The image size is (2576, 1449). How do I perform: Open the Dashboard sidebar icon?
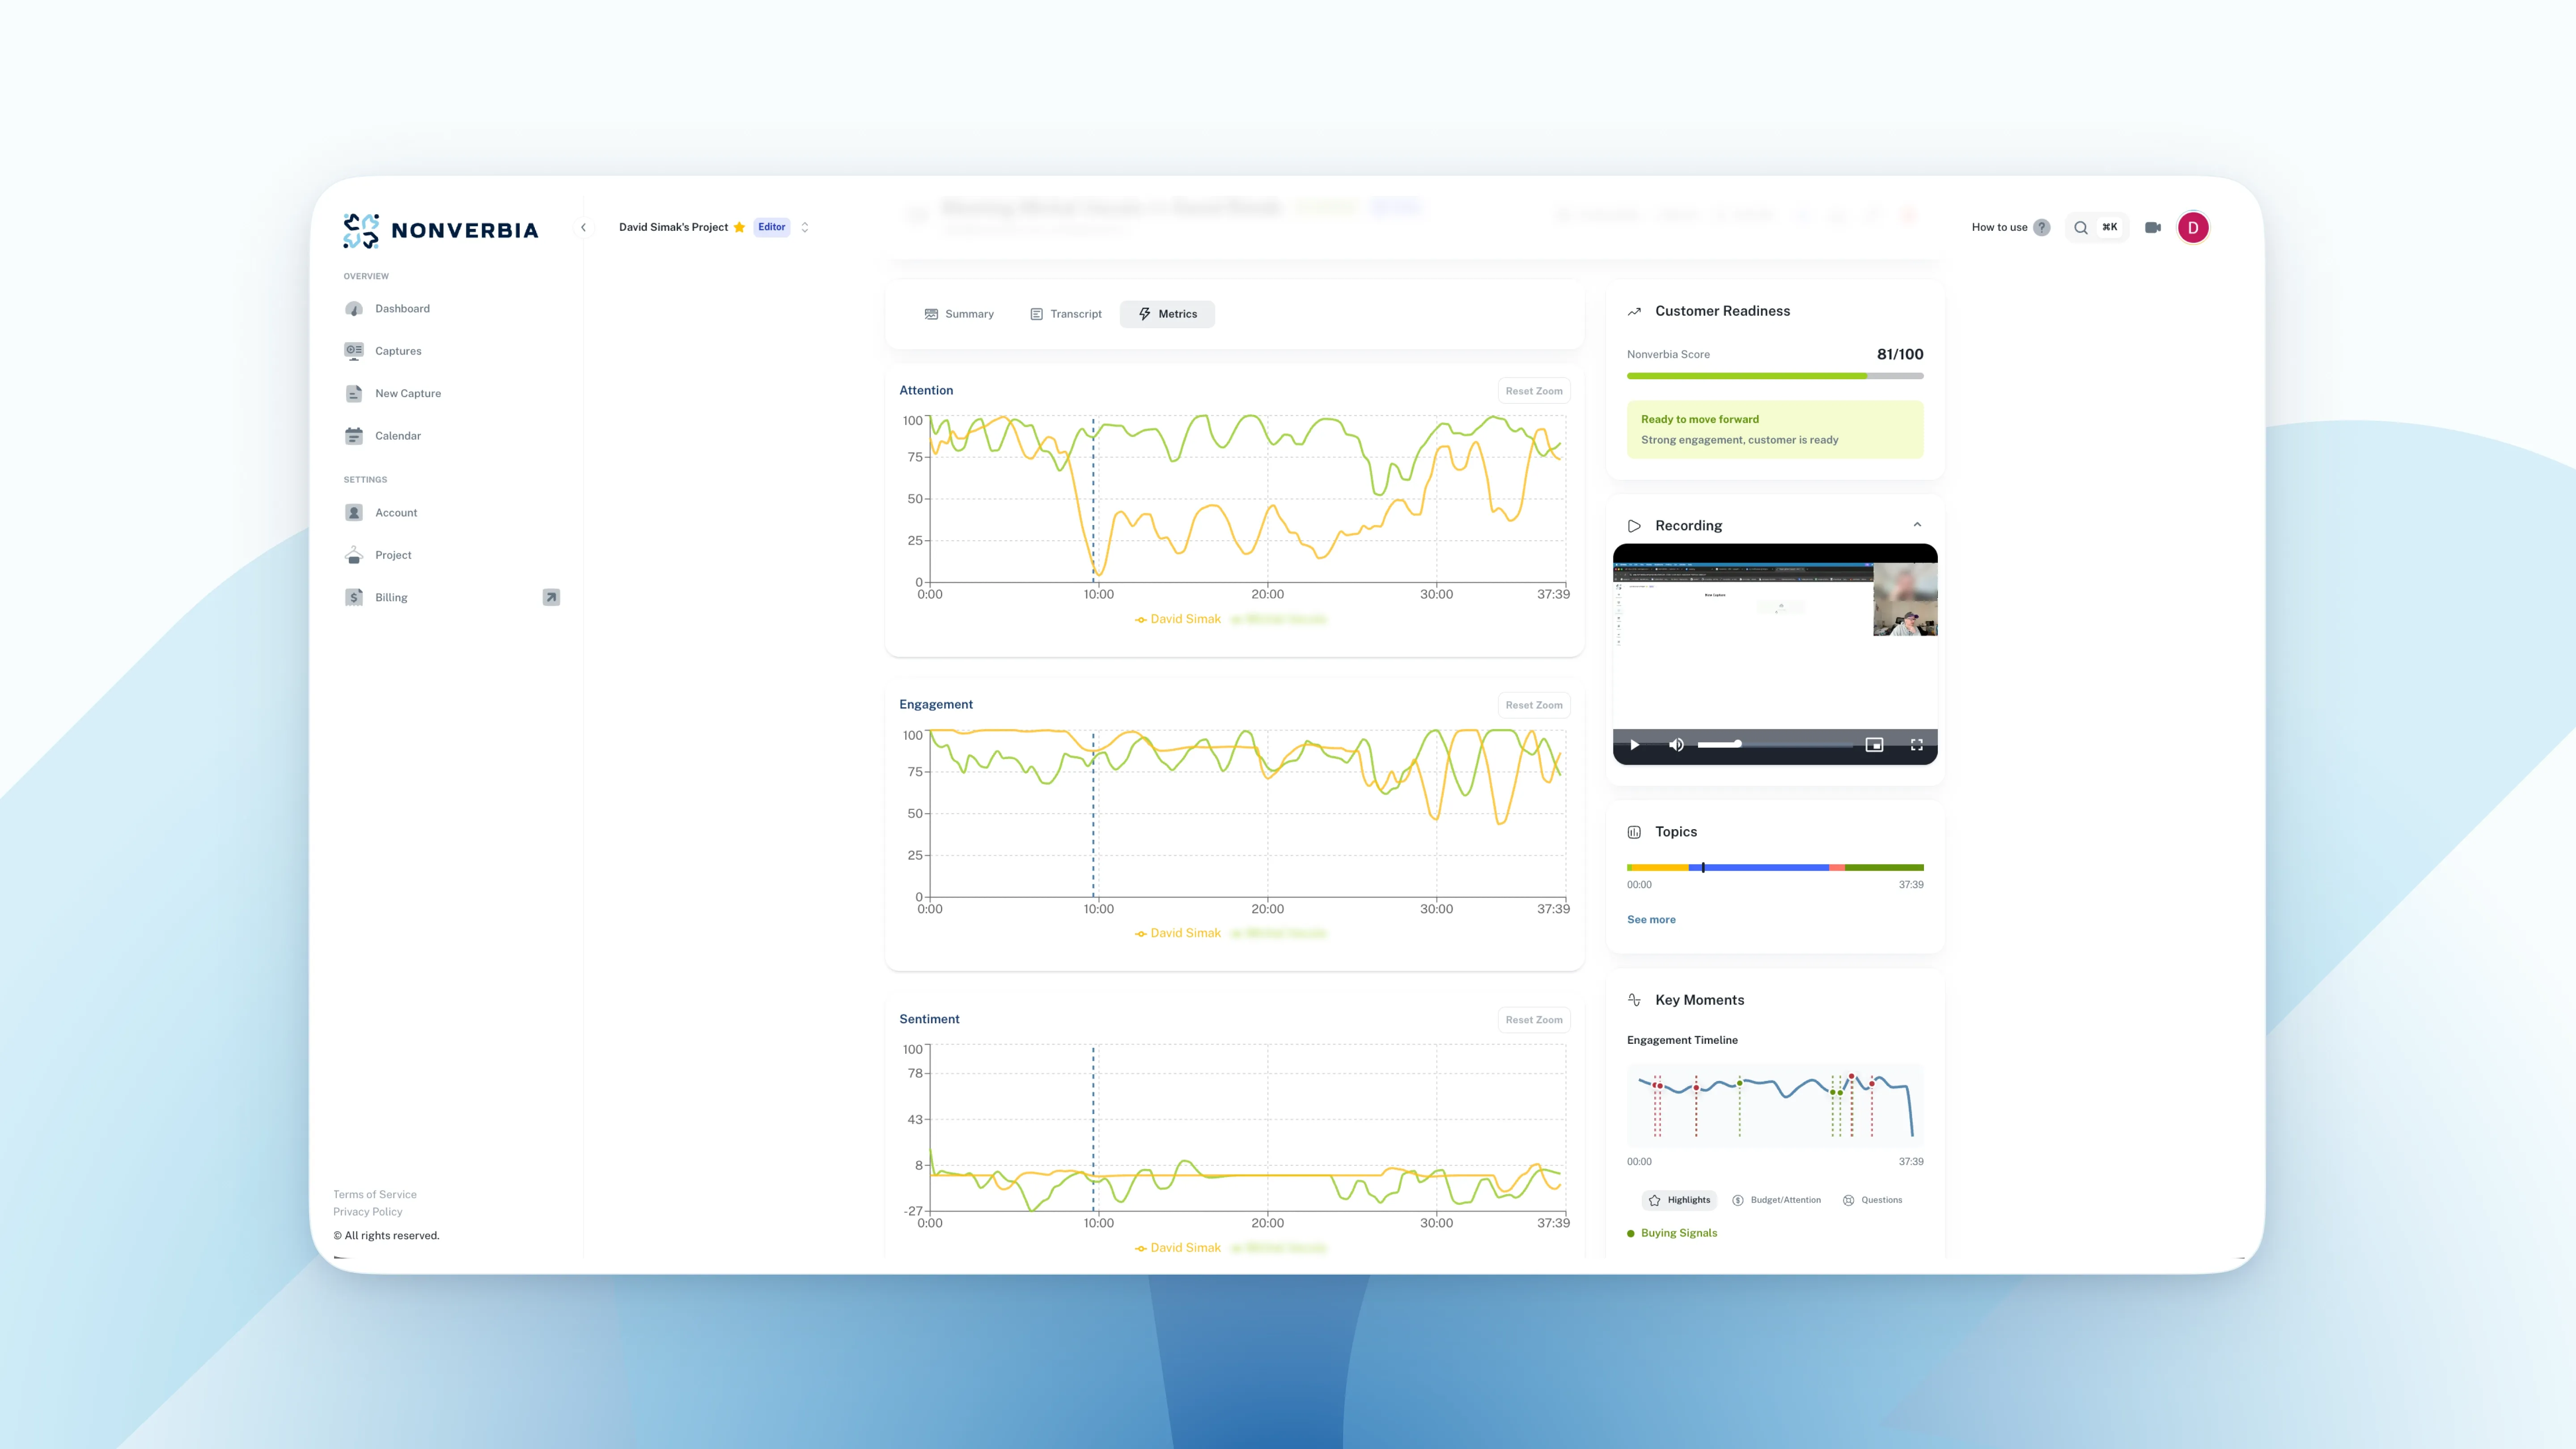coord(354,309)
